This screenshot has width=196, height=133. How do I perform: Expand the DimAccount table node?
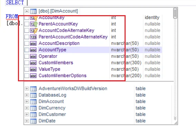coord(27,102)
